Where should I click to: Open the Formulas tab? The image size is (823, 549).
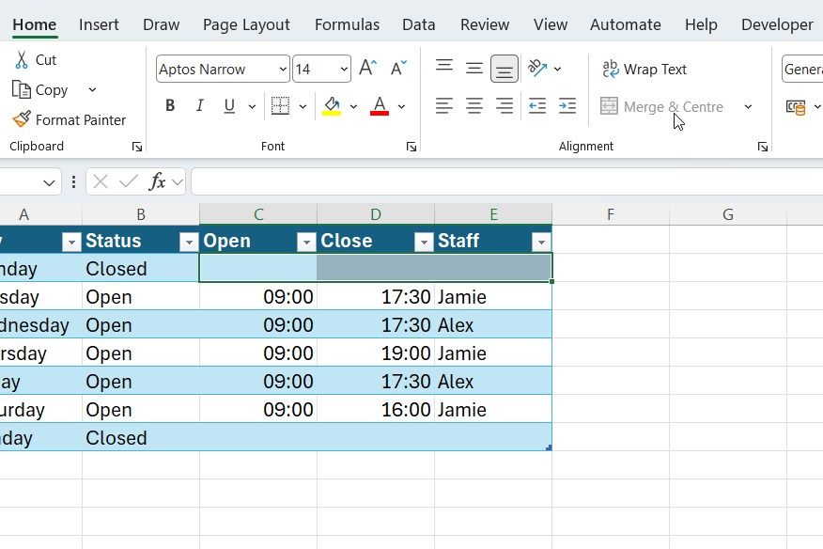pos(347,24)
